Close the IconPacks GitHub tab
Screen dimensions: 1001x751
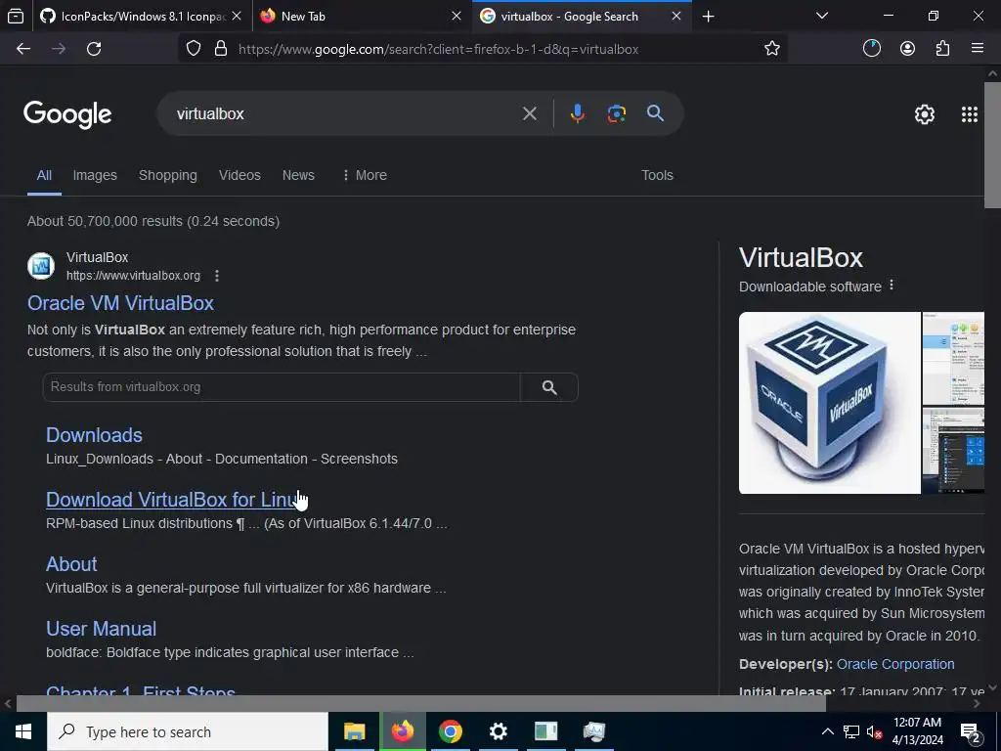click(x=237, y=17)
